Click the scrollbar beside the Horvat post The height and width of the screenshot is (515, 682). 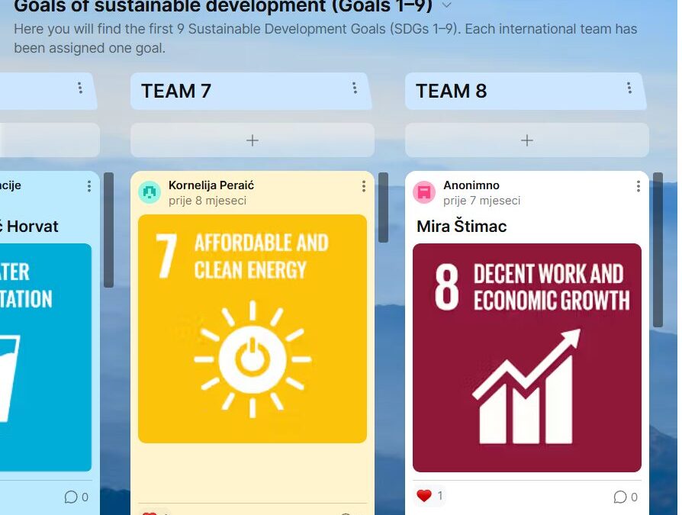point(109,230)
